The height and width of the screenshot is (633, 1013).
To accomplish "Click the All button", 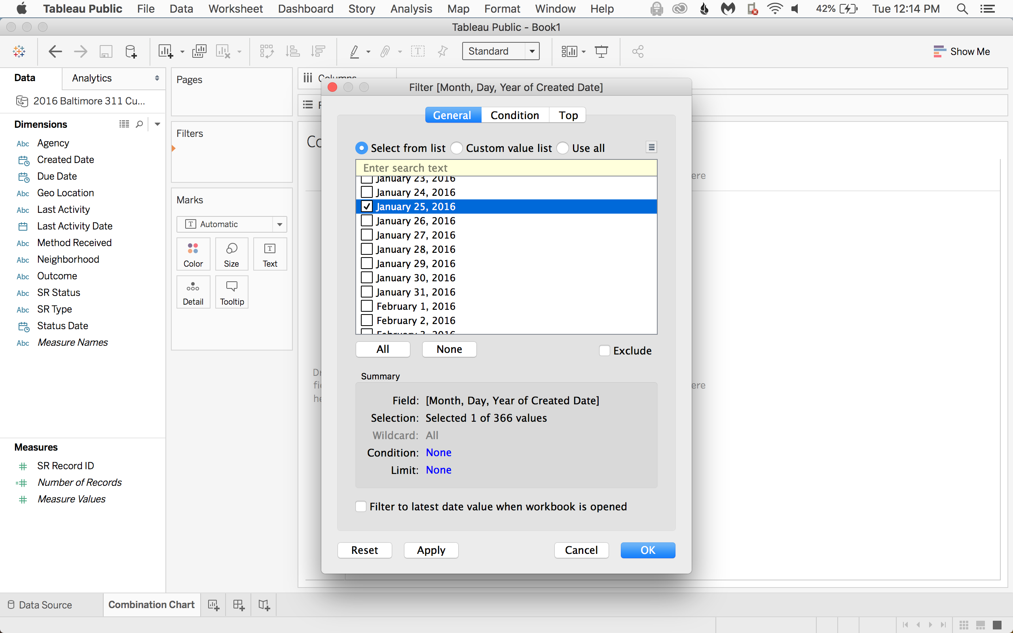I will pyautogui.click(x=383, y=349).
